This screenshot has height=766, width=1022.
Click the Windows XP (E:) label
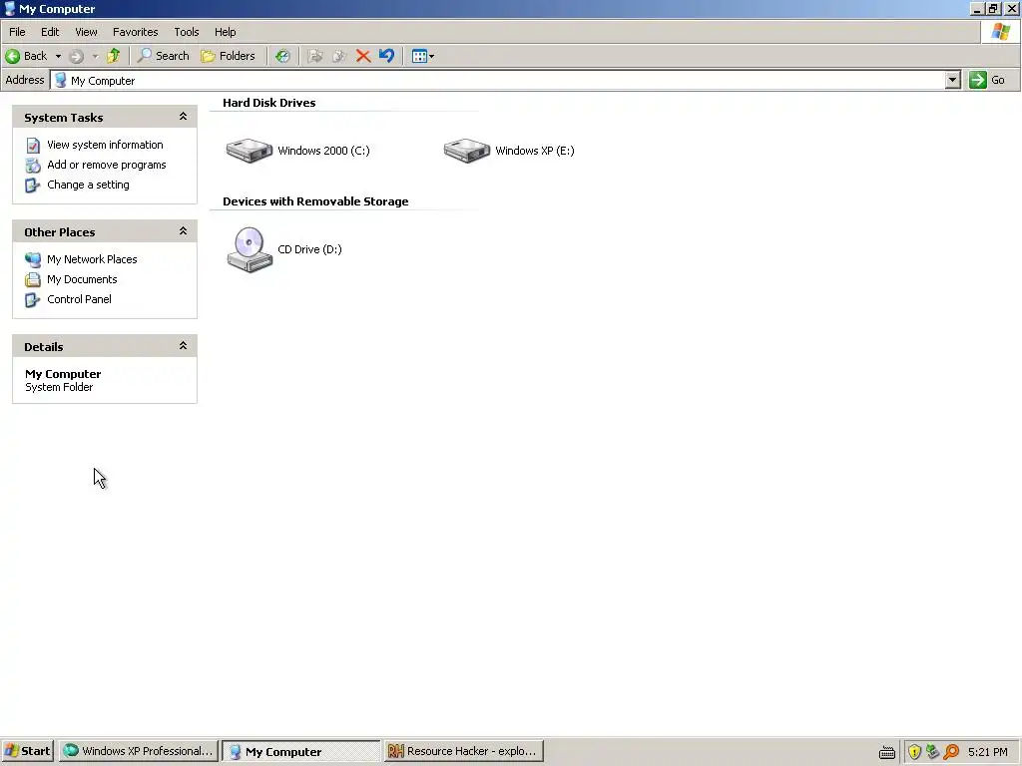pos(535,151)
